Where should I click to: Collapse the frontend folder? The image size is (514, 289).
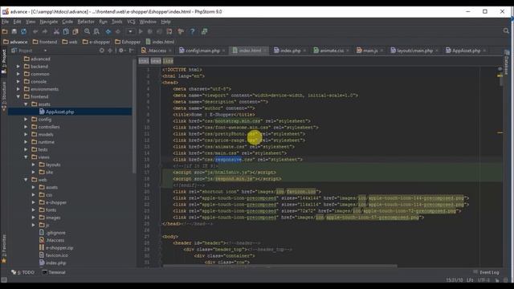click(x=18, y=96)
